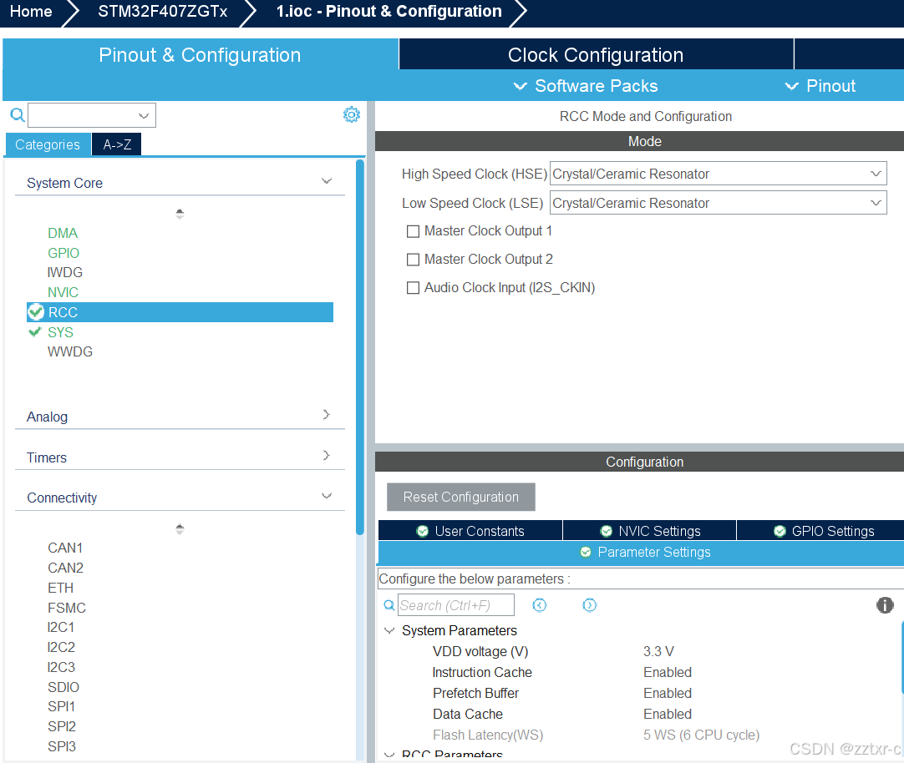Open the High Speed Clock (HSE) dropdown
This screenshot has height=763, width=904.
pos(718,174)
